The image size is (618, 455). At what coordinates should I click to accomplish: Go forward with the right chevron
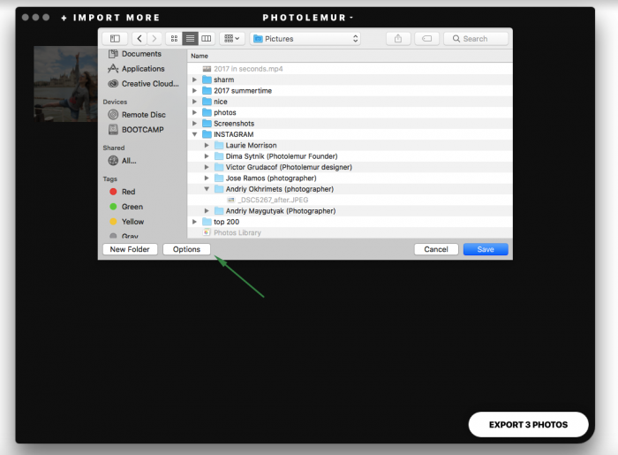[154, 39]
